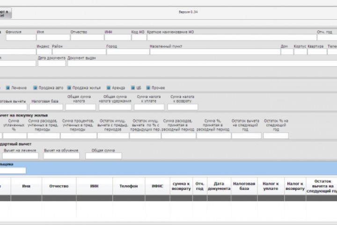337x225 pixels.
Task: Toggle the Продажа авто checkbox
Action: 35,88
